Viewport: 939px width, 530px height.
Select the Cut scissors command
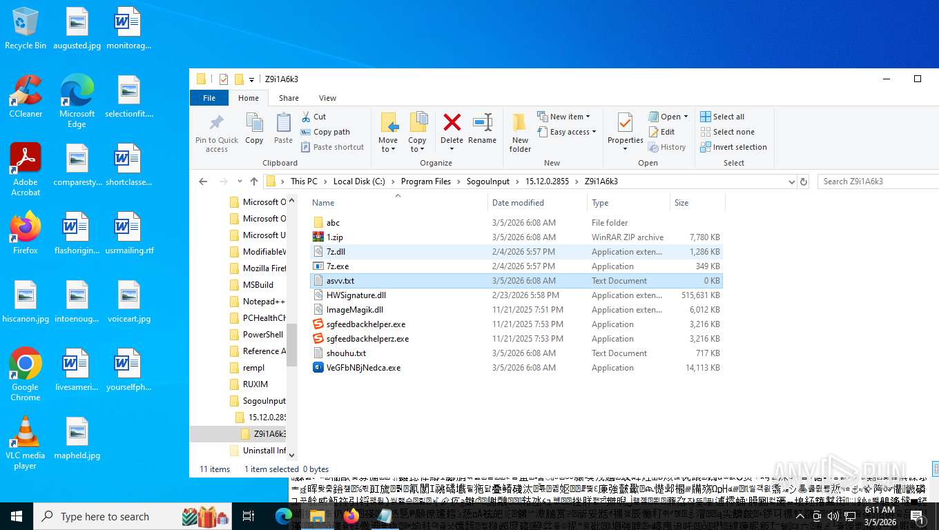pos(314,117)
